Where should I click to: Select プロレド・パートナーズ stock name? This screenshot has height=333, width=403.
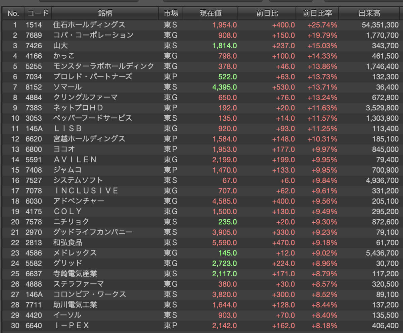[x=93, y=76]
